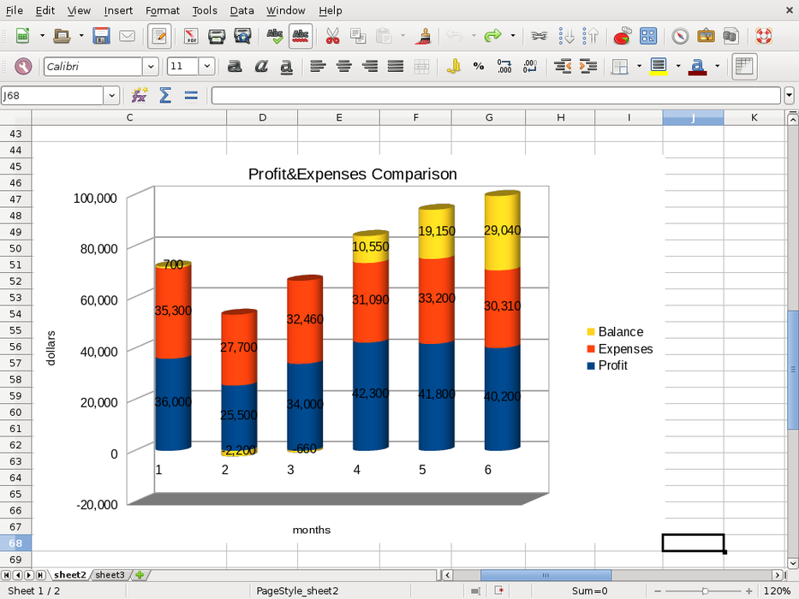This screenshot has width=799, height=599.
Task: Sort data in ascending order
Action: (x=566, y=36)
